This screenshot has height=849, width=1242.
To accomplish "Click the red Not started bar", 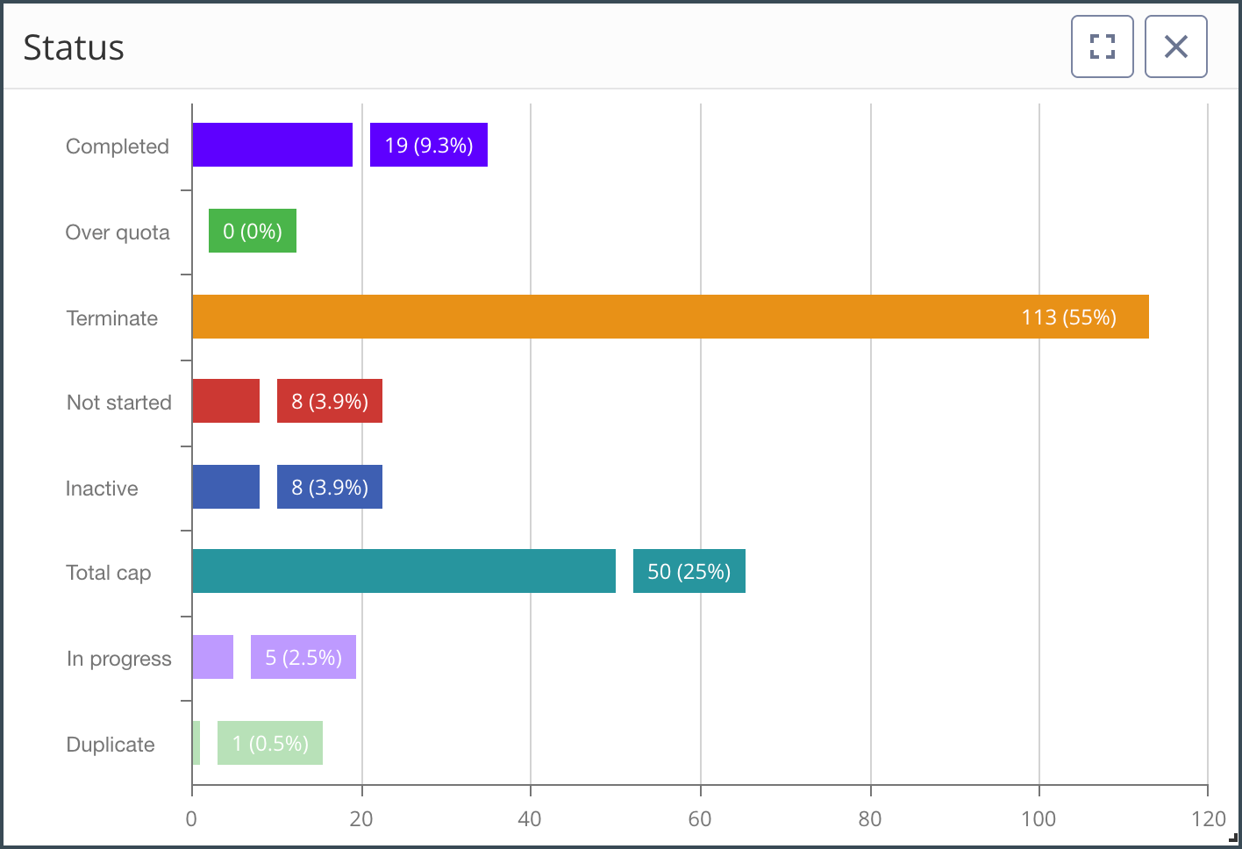I will point(225,401).
